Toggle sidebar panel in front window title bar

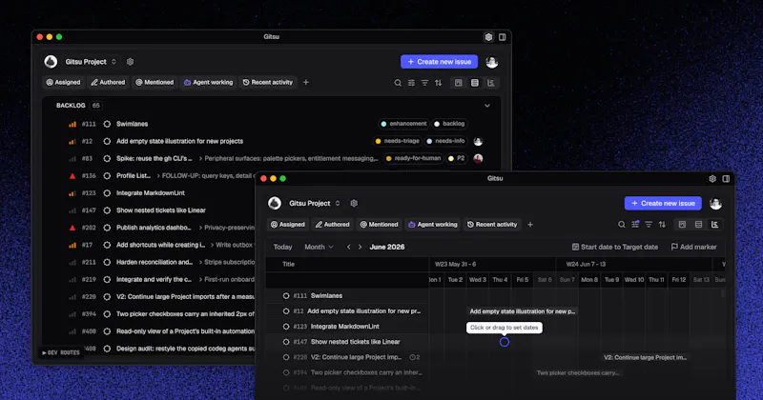[726, 179]
